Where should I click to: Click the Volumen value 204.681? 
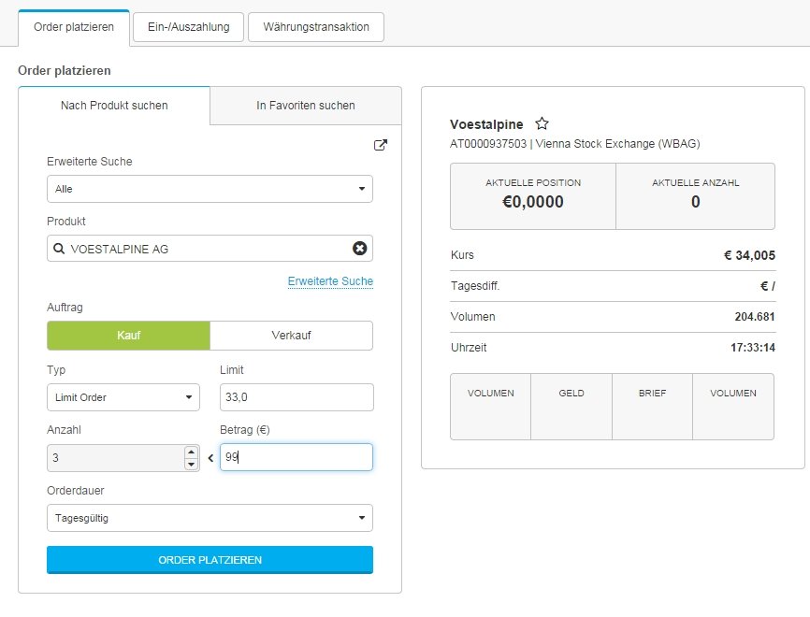755,317
